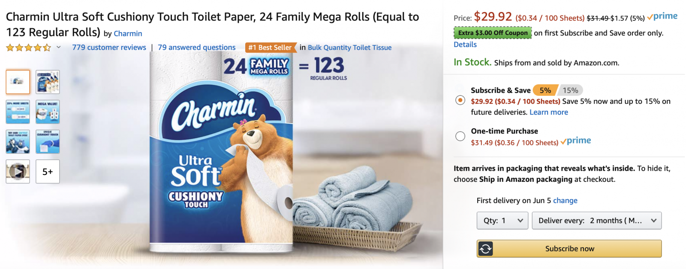The width and height of the screenshot is (686, 269).
Task: Play the product video thumbnail
Action: (x=18, y=171)
